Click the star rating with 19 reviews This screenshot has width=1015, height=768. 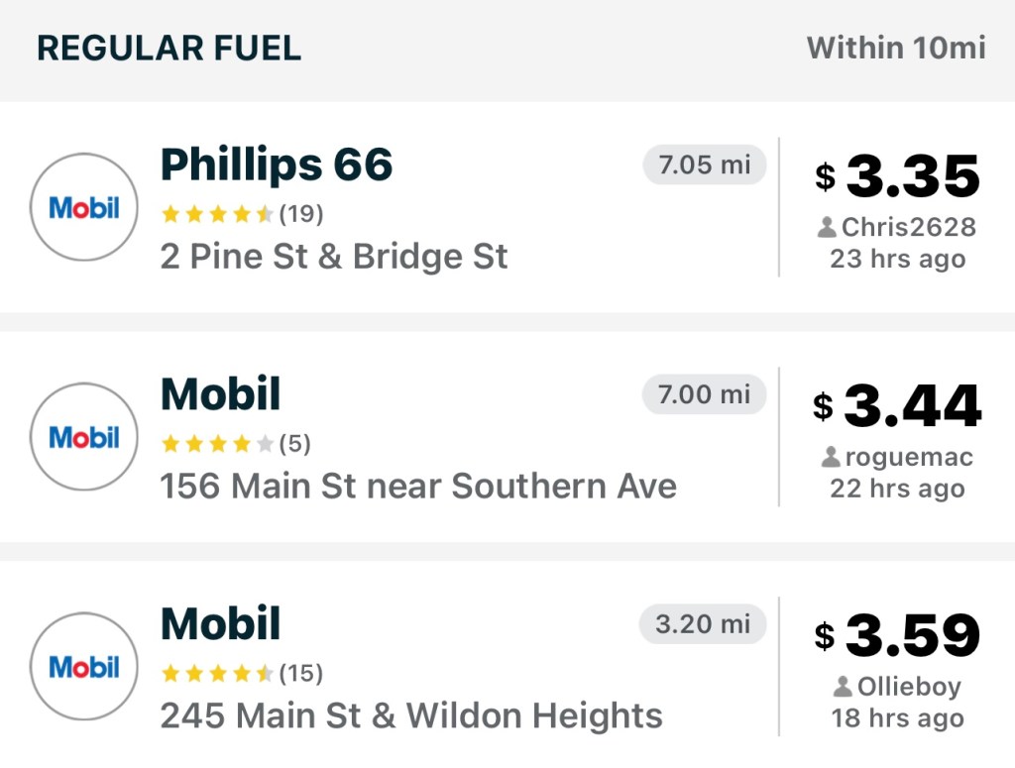[216, 214]
